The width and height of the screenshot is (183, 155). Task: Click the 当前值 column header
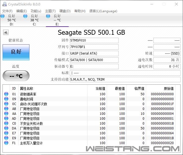100,88
